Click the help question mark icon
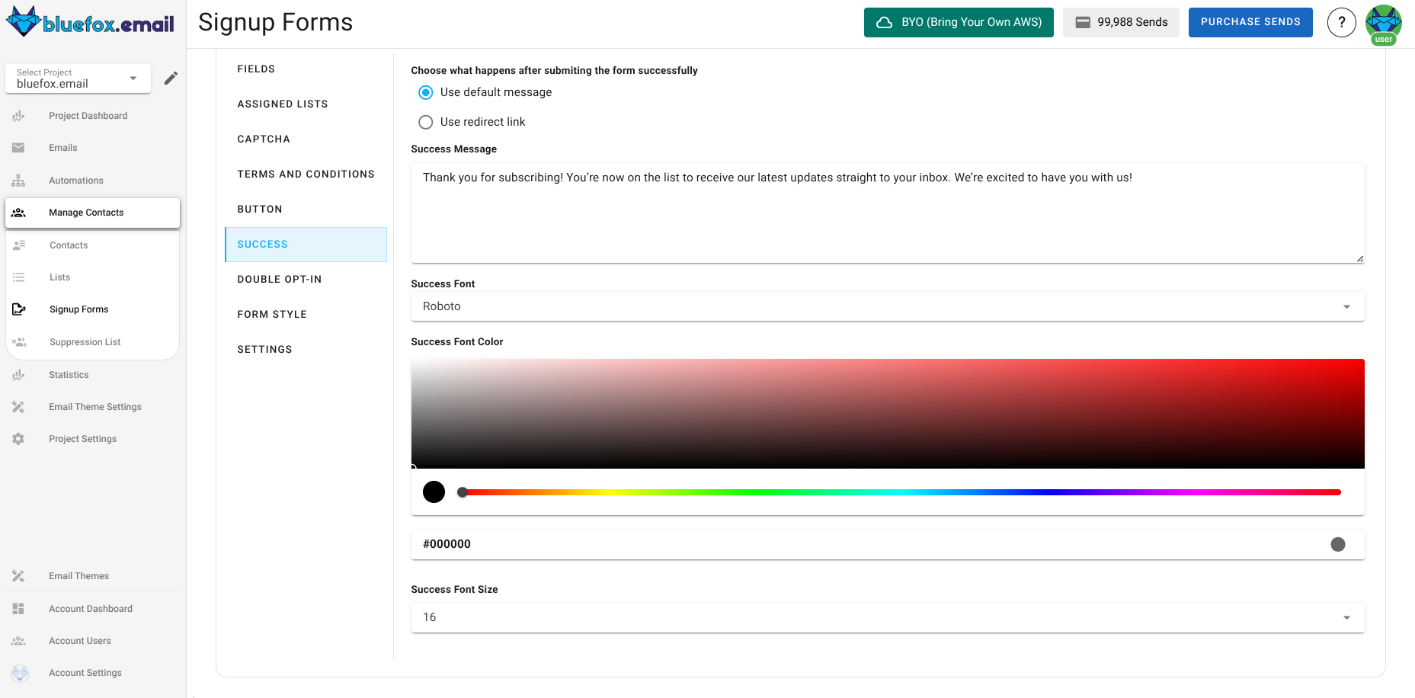The width and height of the screenshot is (1415, 698). (1342, 22)
